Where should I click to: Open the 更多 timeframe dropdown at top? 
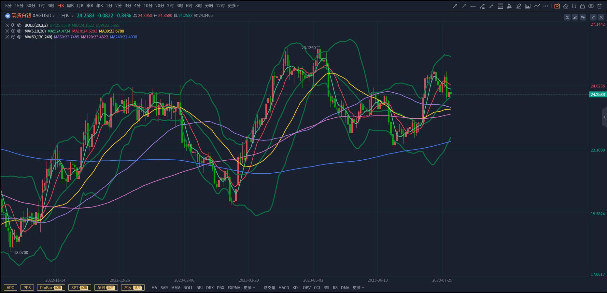pos(233,6)
